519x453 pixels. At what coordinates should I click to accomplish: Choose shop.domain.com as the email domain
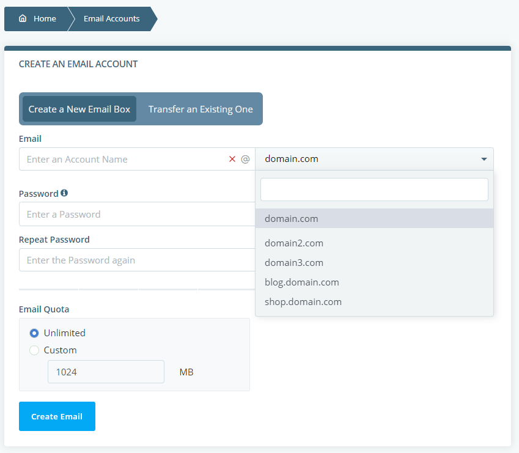point(303,301)
